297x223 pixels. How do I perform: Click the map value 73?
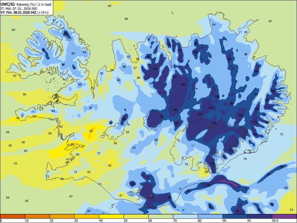click(x=48, y=177)
